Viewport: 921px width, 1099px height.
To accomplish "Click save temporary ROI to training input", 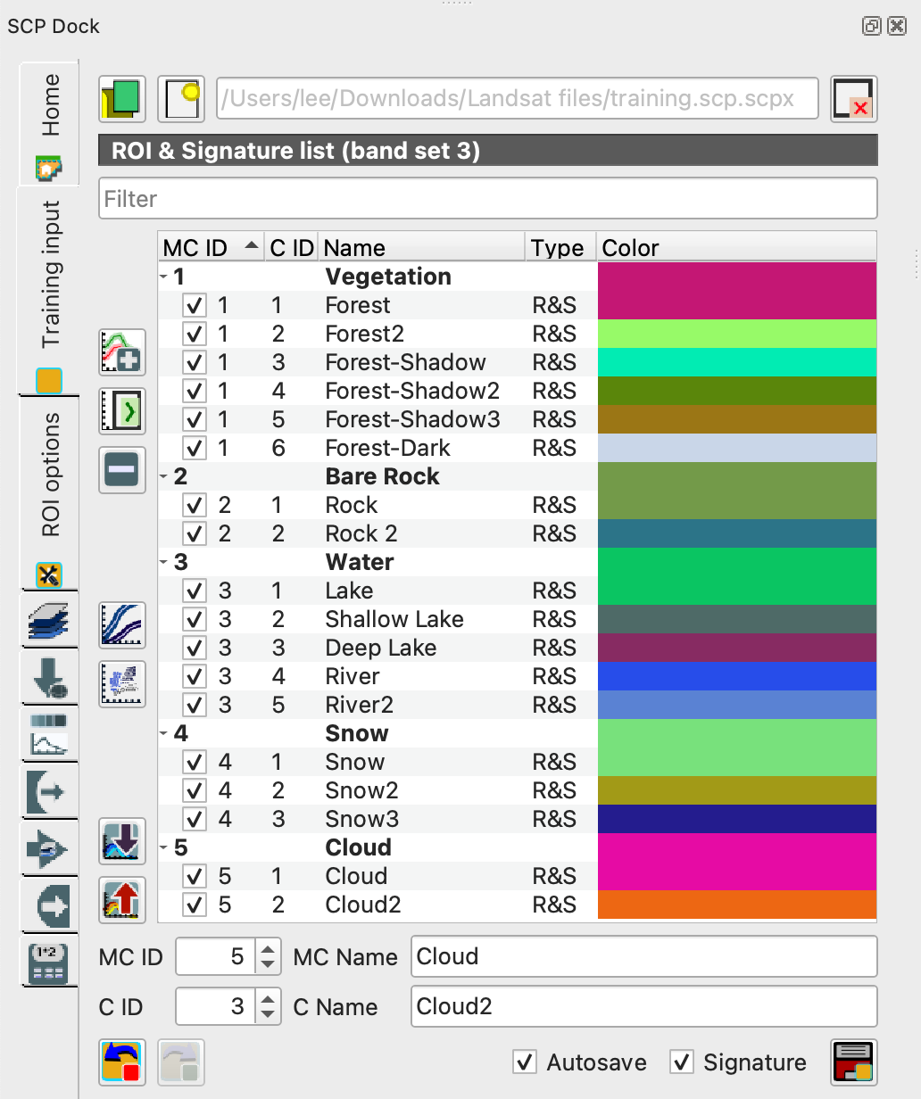I will tap(854, 1062).
